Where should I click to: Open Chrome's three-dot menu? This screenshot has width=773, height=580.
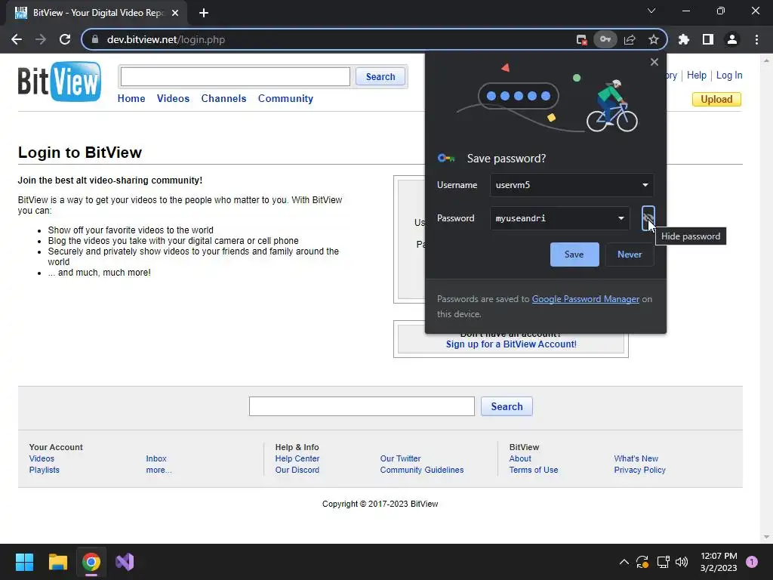pyautogui.click(x=756, y=39)
